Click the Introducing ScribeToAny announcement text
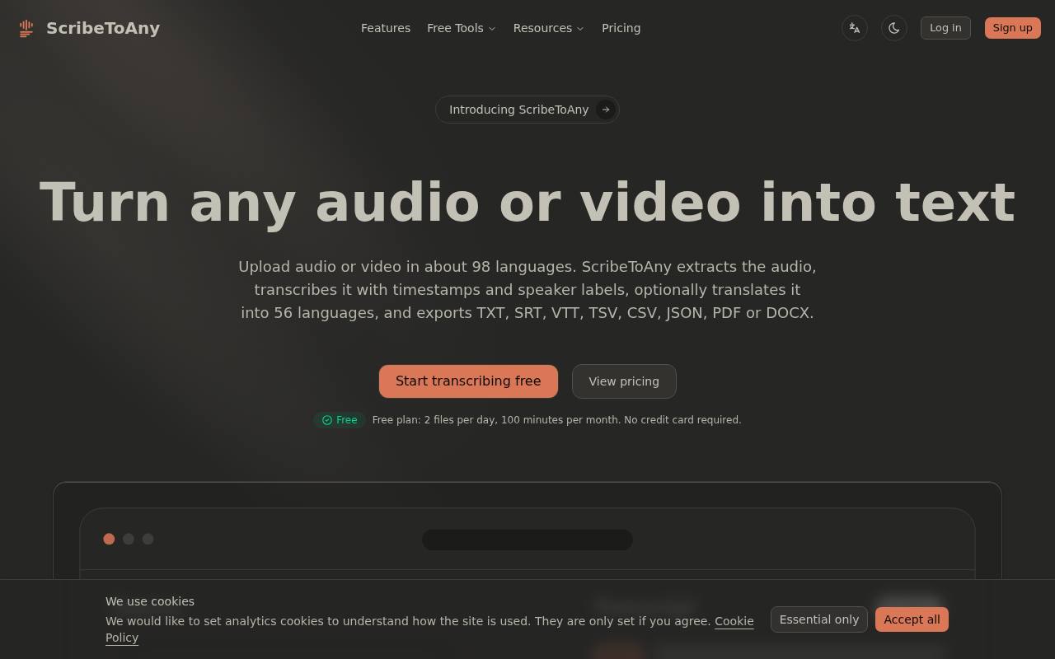1055x659 pixels. (x=519, y=110)
